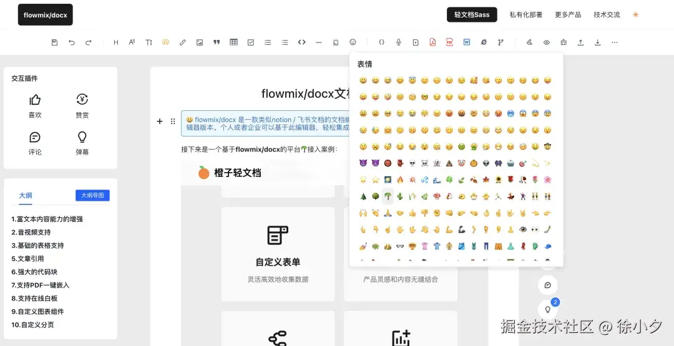Toggle preview mode with eye icon
Screen dimensions: 674x346
click(546, 42)
